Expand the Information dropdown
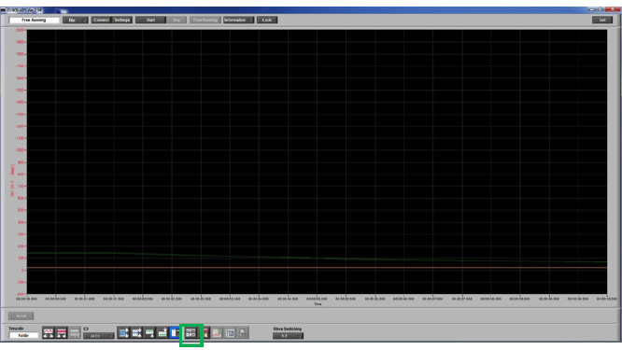 (238, 20)
